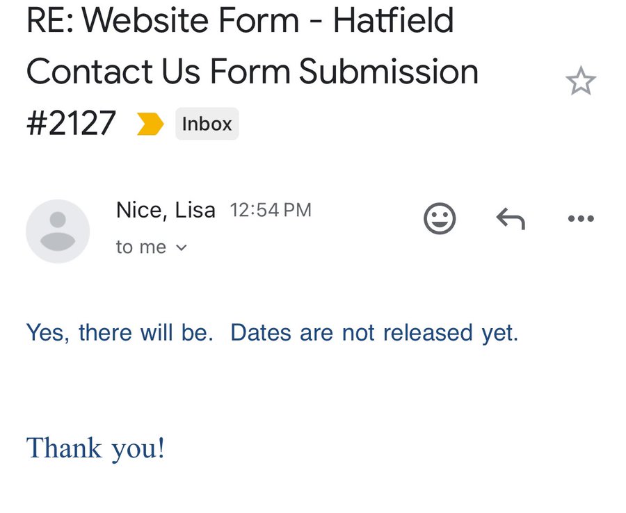Star this email conversation

581,82
